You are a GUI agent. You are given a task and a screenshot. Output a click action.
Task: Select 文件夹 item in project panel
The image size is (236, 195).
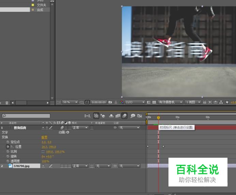coord(41,5)
